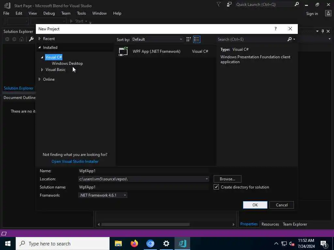Click the account avatar icon beside Sign in
This screenshot has width=334, height=250.
(x=328, y=13)
